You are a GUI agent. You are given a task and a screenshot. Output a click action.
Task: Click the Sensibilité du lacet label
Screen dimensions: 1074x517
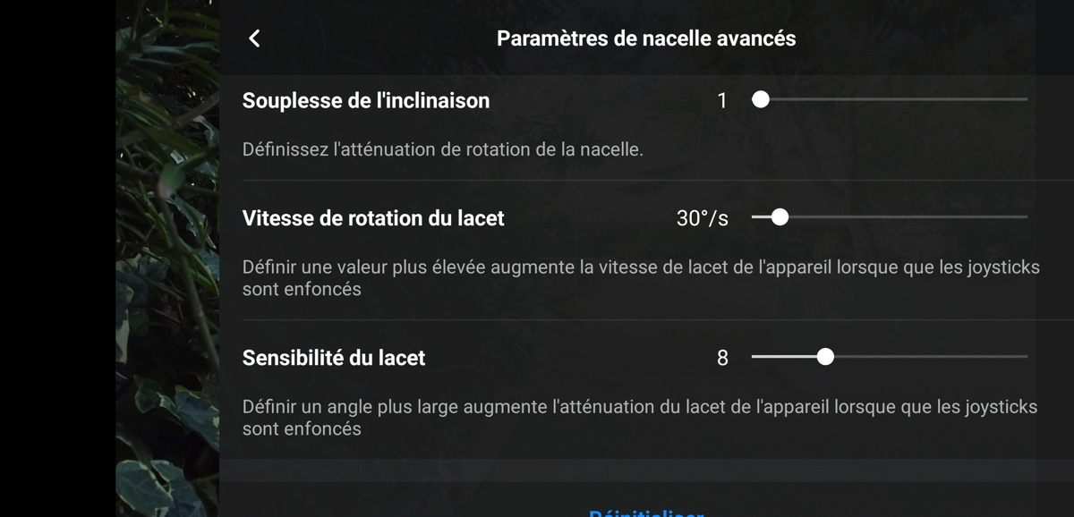[x=334, y=358]
